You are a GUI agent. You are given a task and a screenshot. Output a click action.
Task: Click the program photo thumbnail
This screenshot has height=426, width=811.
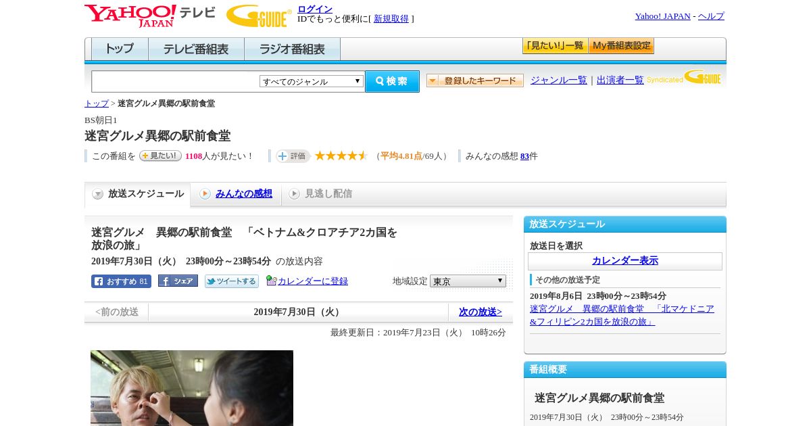(192, 388)
